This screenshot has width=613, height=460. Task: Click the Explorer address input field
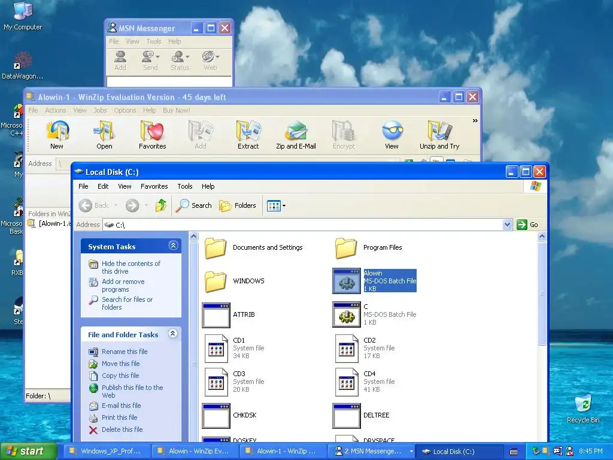[304, 225]
